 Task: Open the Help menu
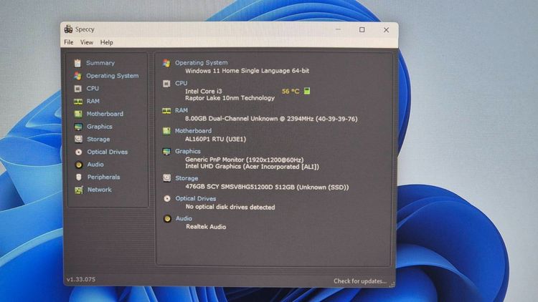pos(106,42)
